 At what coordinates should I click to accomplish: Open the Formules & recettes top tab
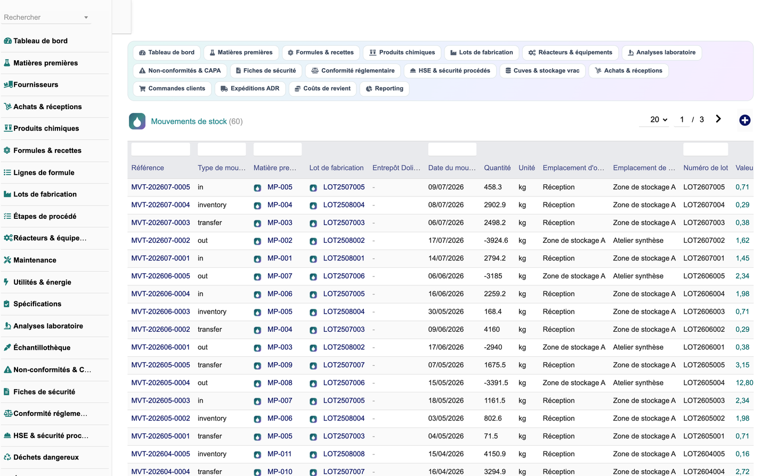click(321, 53)
